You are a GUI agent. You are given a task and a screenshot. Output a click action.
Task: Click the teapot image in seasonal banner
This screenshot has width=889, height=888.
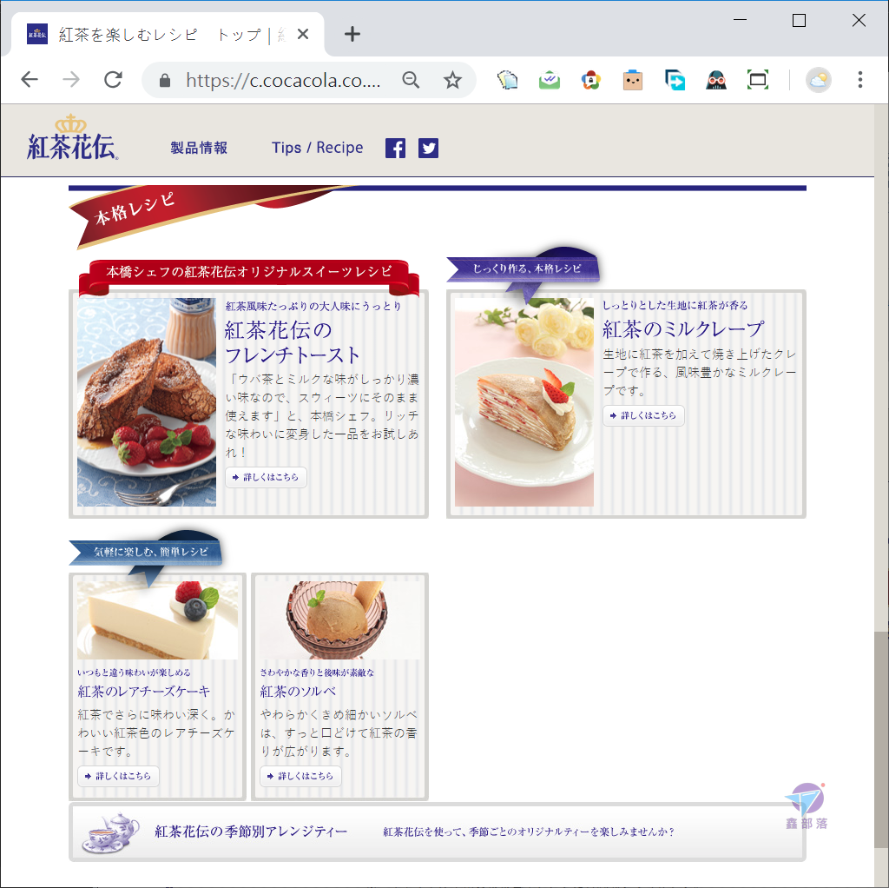point(110,832)
